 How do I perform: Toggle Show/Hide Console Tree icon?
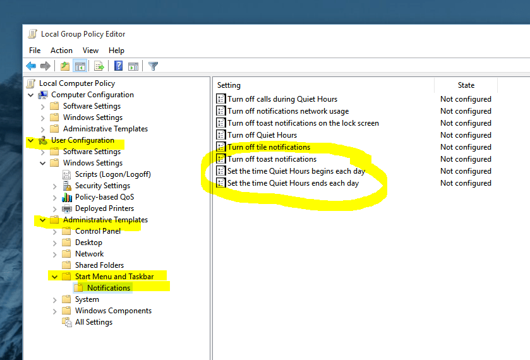(x=80, y=66)
